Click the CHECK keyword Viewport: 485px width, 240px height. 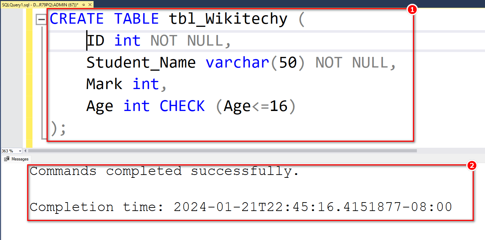click(182, 106)
